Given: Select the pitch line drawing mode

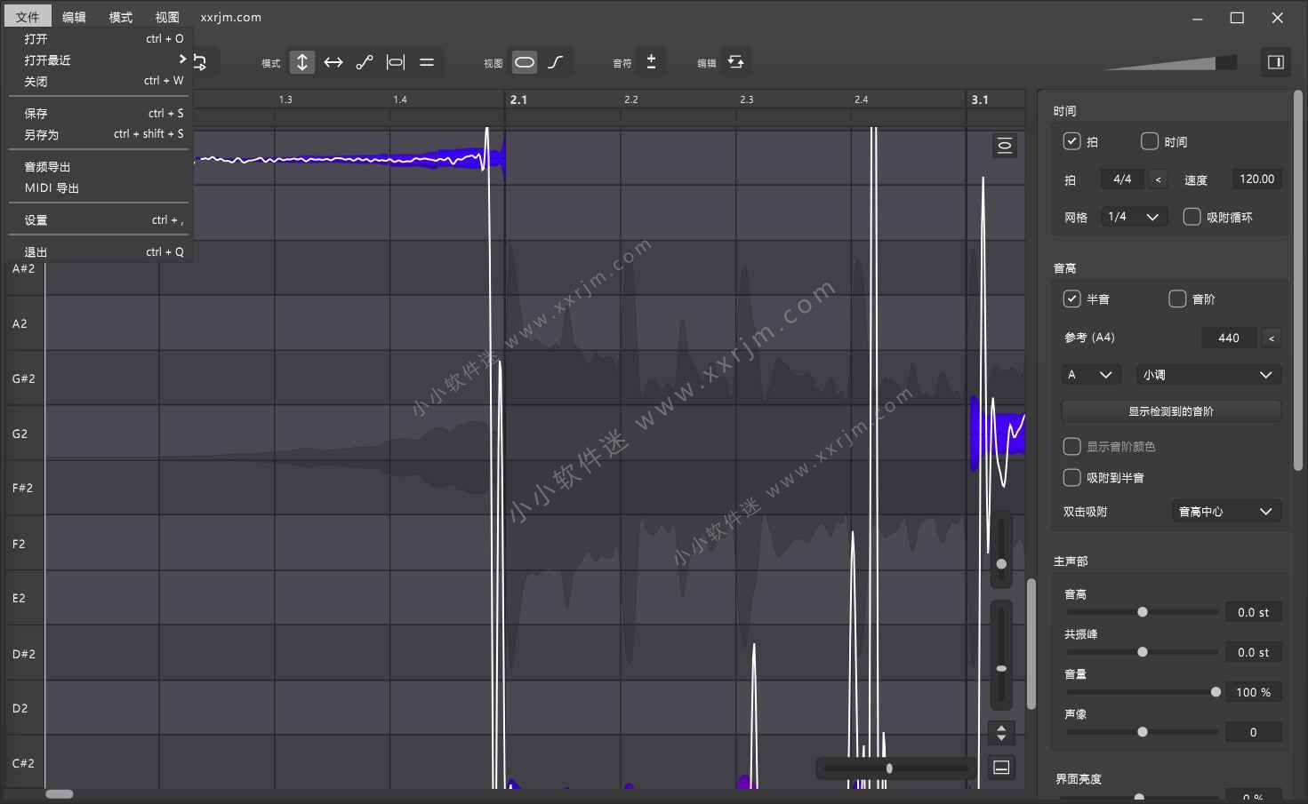Looking at the screenshot, I should coord(365,62).
